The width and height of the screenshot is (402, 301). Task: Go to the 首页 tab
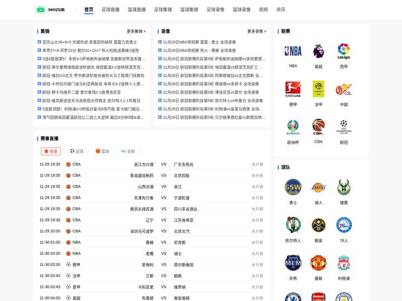[x=89, y=9]
